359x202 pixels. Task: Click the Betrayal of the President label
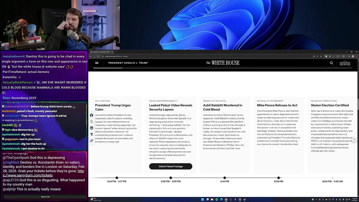tap(270, 101)
